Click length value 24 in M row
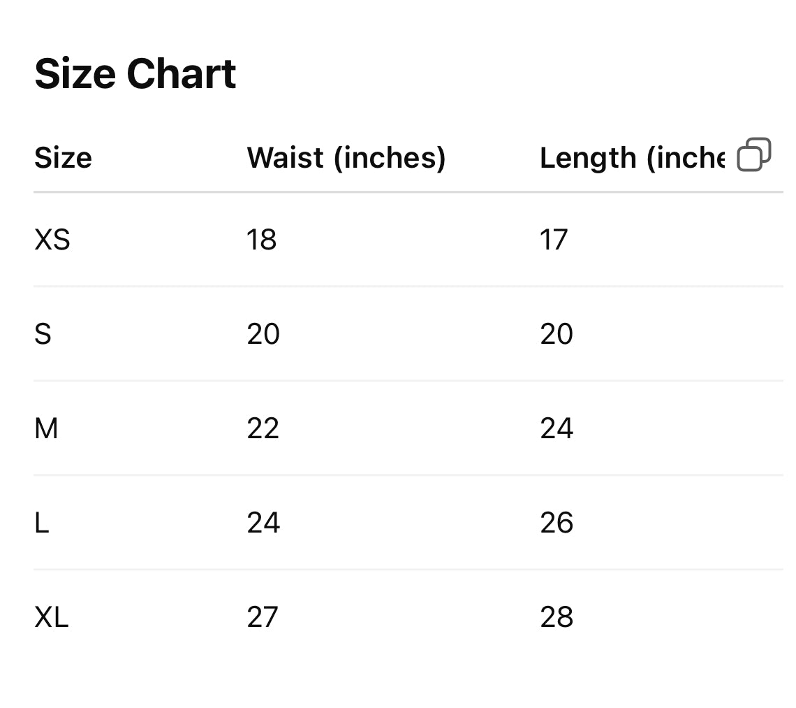Viewport: 796px width, 708px height. point(557,428)
